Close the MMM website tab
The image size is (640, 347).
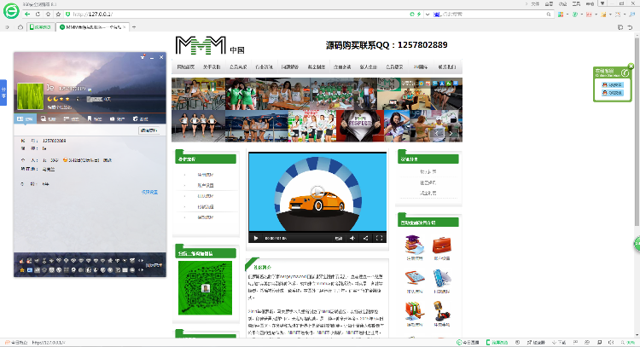pyautogui.click(x=125, y=27)
